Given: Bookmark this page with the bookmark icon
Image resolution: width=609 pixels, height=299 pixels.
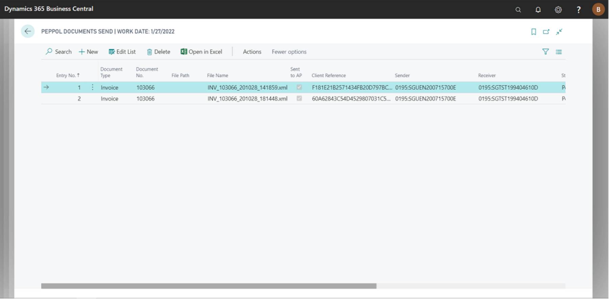Looking at the screenshot, I should point(534,32).
